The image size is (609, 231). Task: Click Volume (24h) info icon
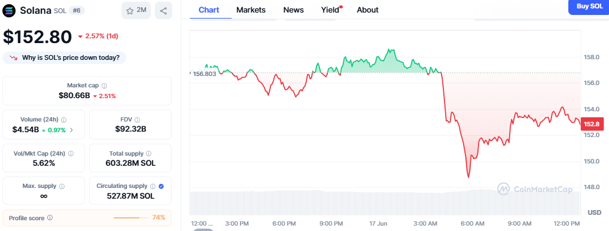63,120
